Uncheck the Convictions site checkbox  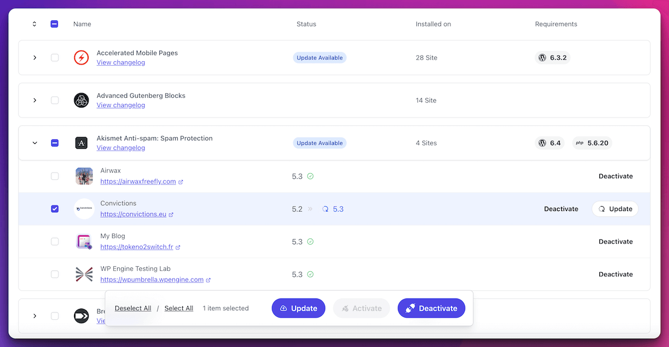click(x=55, y=209)
